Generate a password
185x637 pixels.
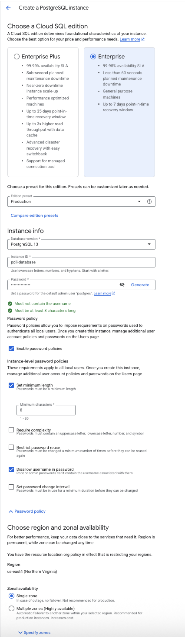140,284
